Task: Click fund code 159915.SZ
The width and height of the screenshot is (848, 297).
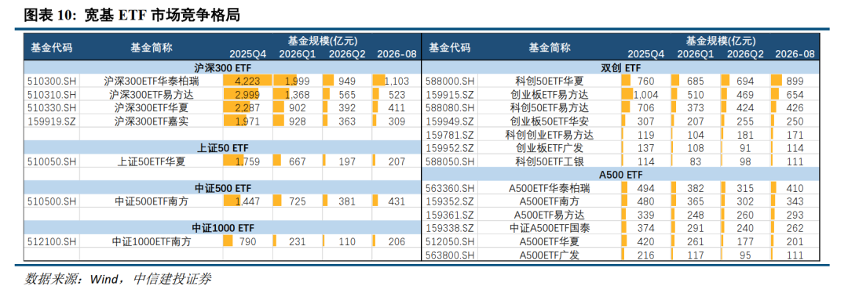Action: click(450, 94)
